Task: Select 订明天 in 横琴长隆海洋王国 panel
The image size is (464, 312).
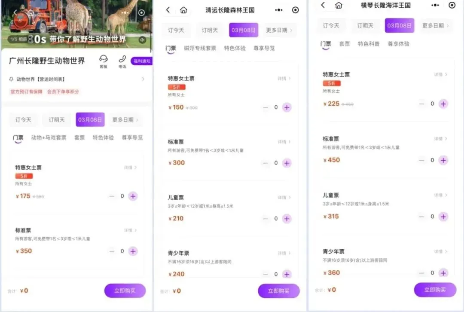Action: coord(365,25)
